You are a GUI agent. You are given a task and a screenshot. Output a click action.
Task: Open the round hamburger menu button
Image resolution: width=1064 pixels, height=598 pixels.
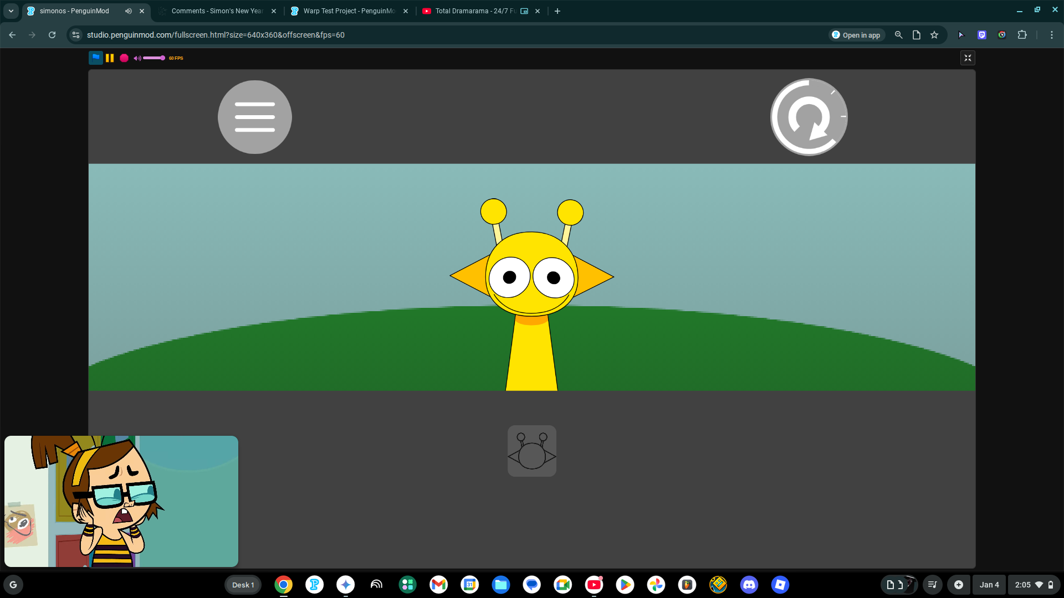click(254, 117)
